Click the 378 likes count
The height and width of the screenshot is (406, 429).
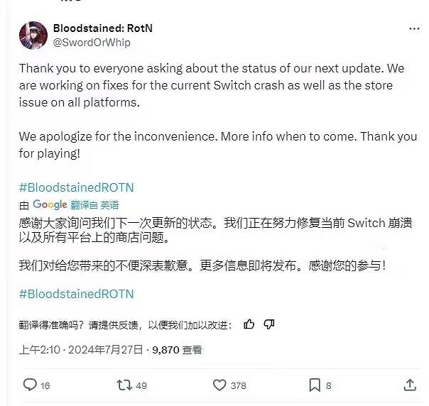[239, 385]
